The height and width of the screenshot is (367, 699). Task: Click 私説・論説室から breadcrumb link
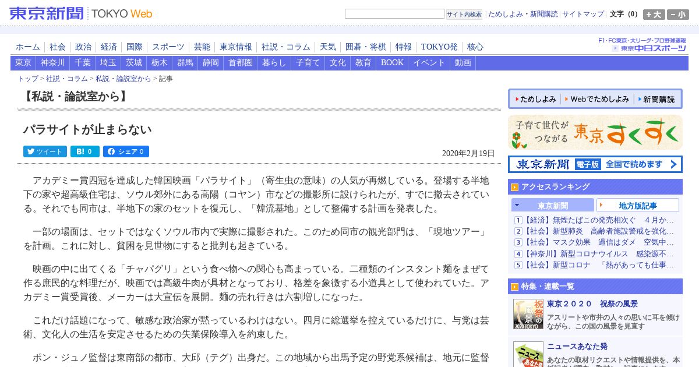(x=123, y=79)
